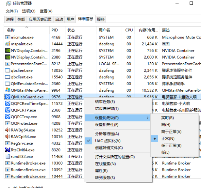This screenshot has width=201, height=188.
Task: Click the RtsCM64.exe blue icon
Action: coord(8,150)
